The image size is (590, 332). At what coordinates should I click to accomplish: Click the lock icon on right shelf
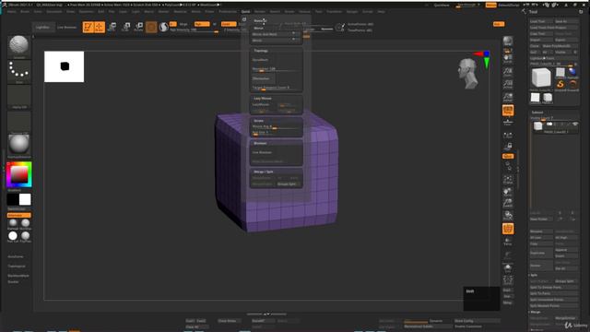tap(508, 146)
